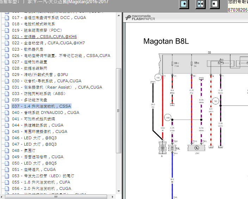This screenshot has width=248, height=199.
Task: Open 047 LED headlight @8Q3 diagram
Action: [34, 144]
